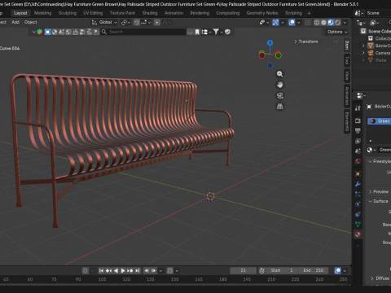This screenshot has width=391, height=293.
Task: Click the auto-keying record button in timeline
Action: click(85, 270)
